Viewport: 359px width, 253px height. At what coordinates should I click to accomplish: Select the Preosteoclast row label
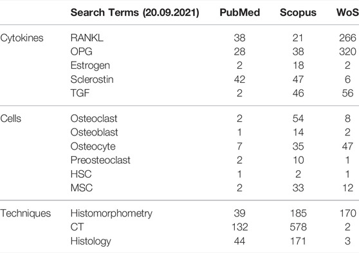[x=100, y=160]
